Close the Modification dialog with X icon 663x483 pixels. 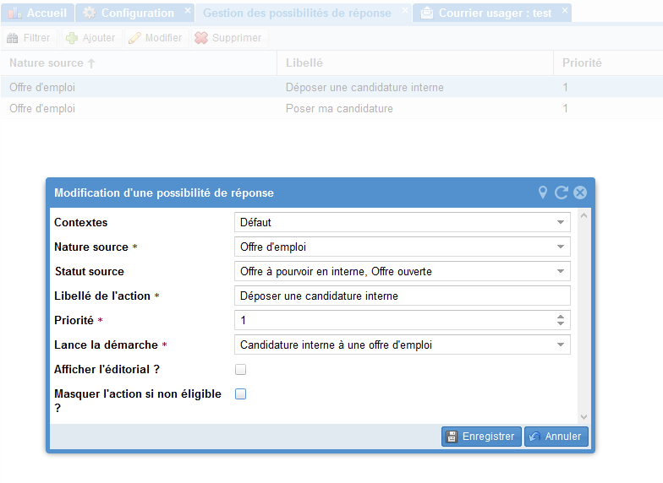(x=580, y=193)
